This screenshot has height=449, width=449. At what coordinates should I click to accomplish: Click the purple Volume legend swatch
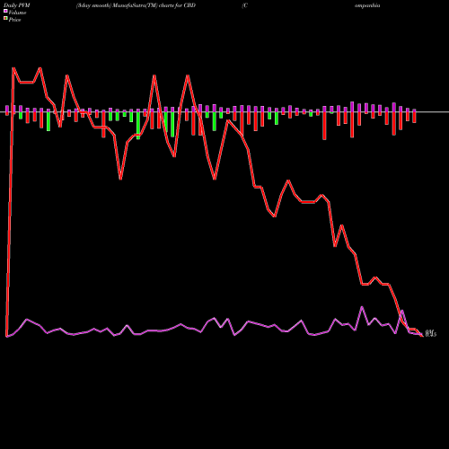pyautogui.click(x=5, y=12)
